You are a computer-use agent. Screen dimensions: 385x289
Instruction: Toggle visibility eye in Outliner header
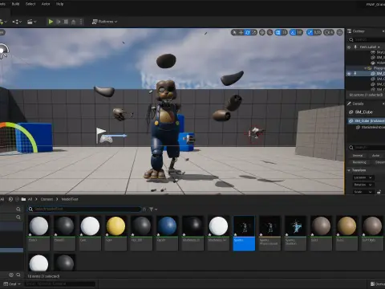pyautogui.click(x=349, y=47)
